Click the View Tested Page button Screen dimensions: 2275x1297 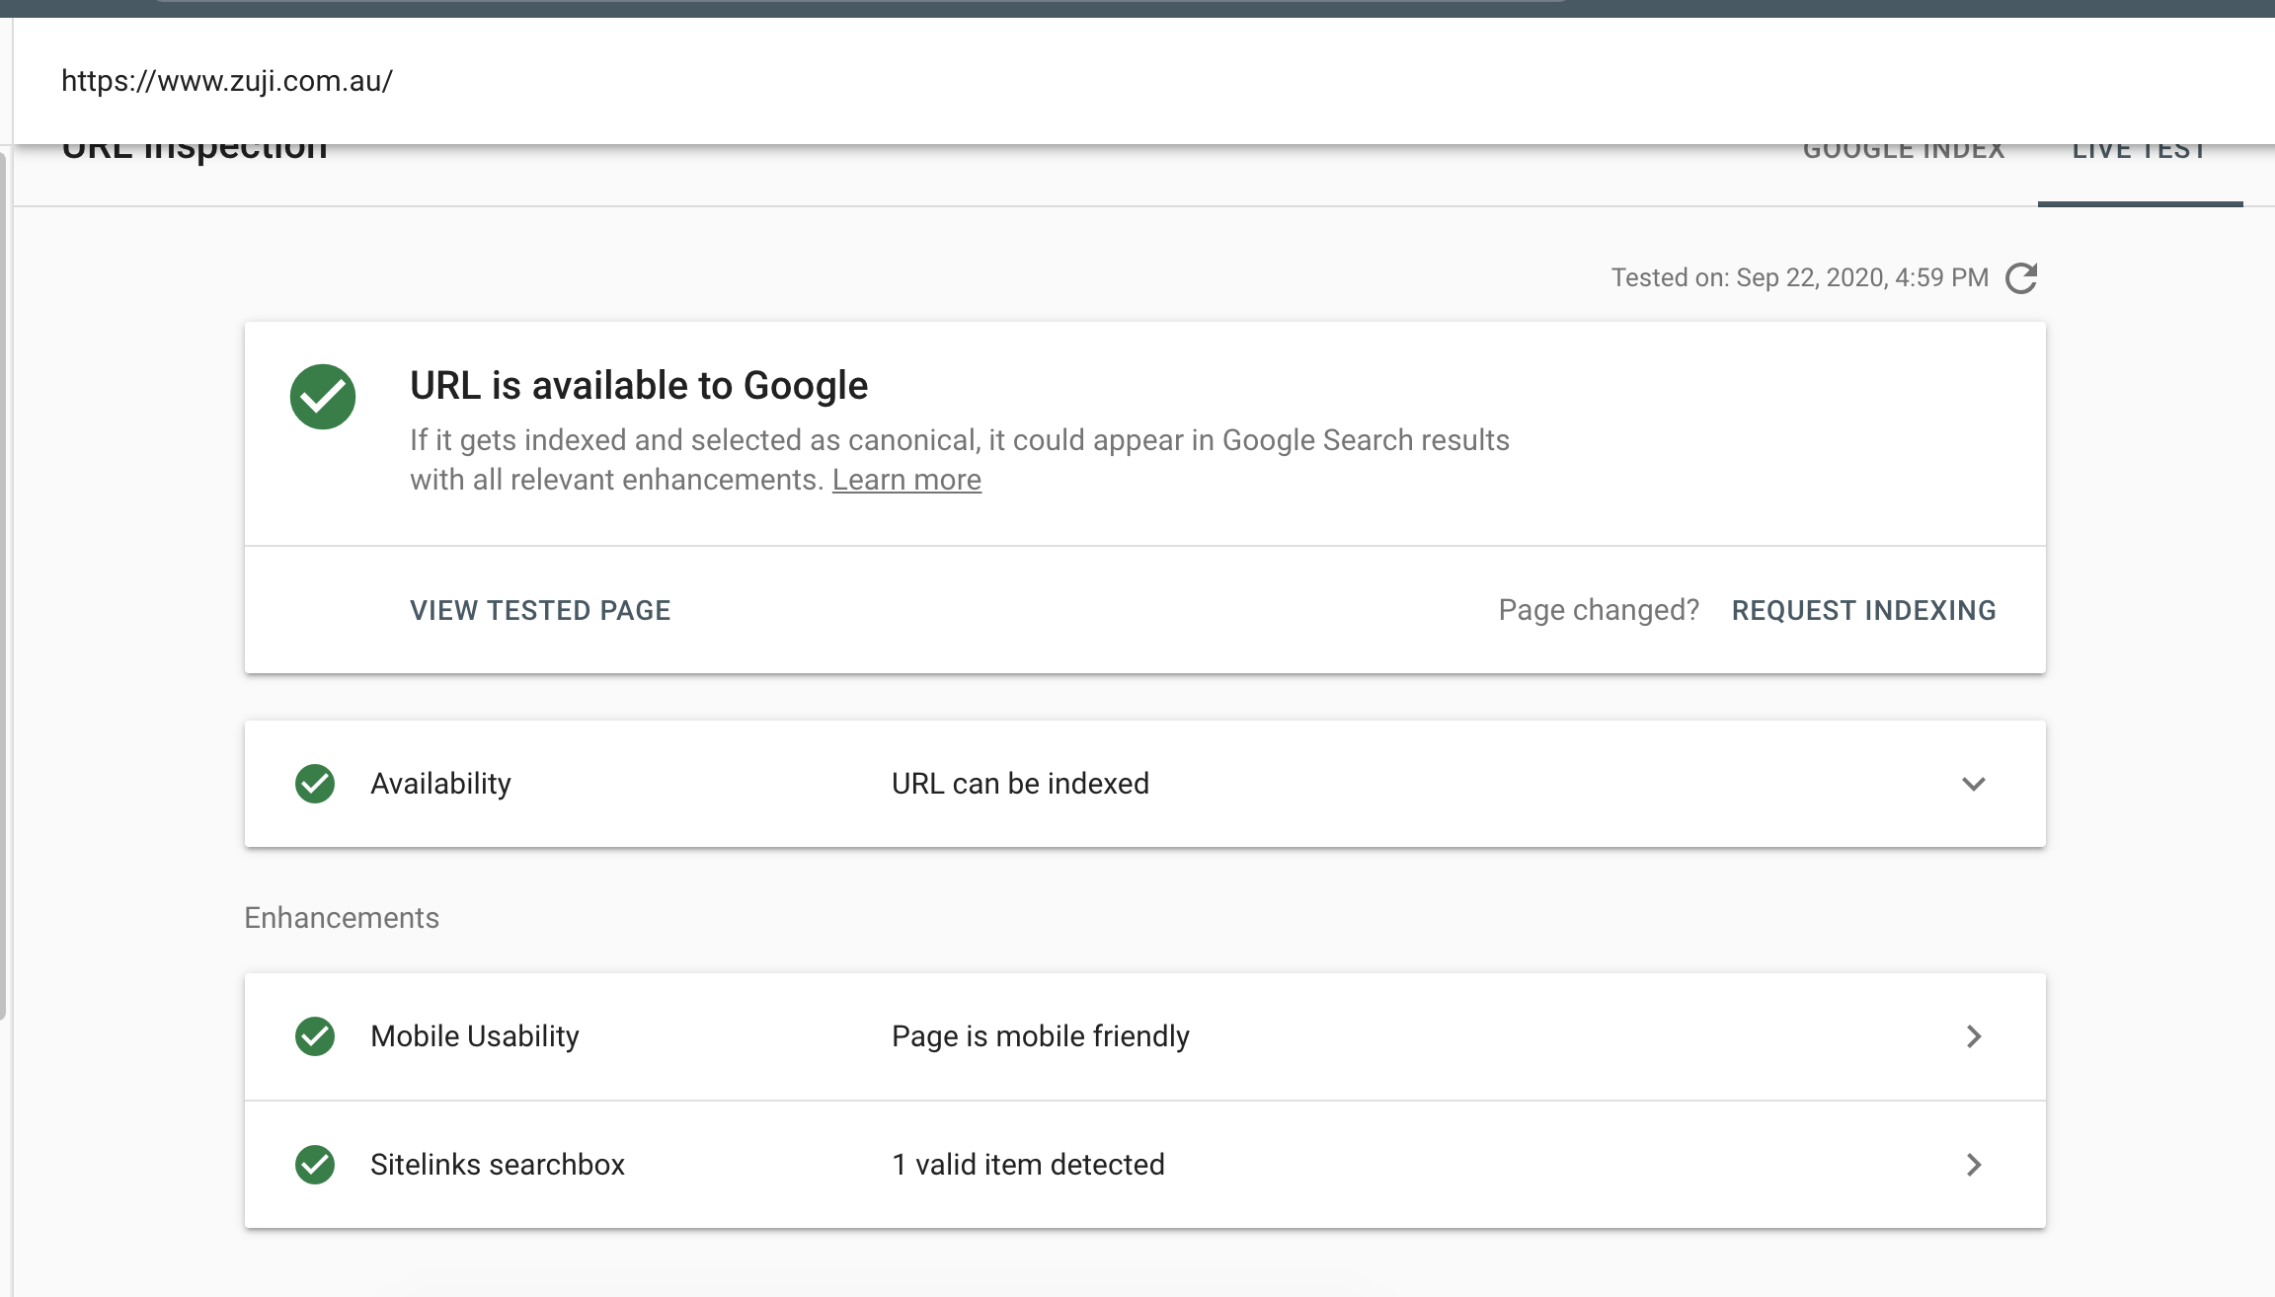(540, 610)
